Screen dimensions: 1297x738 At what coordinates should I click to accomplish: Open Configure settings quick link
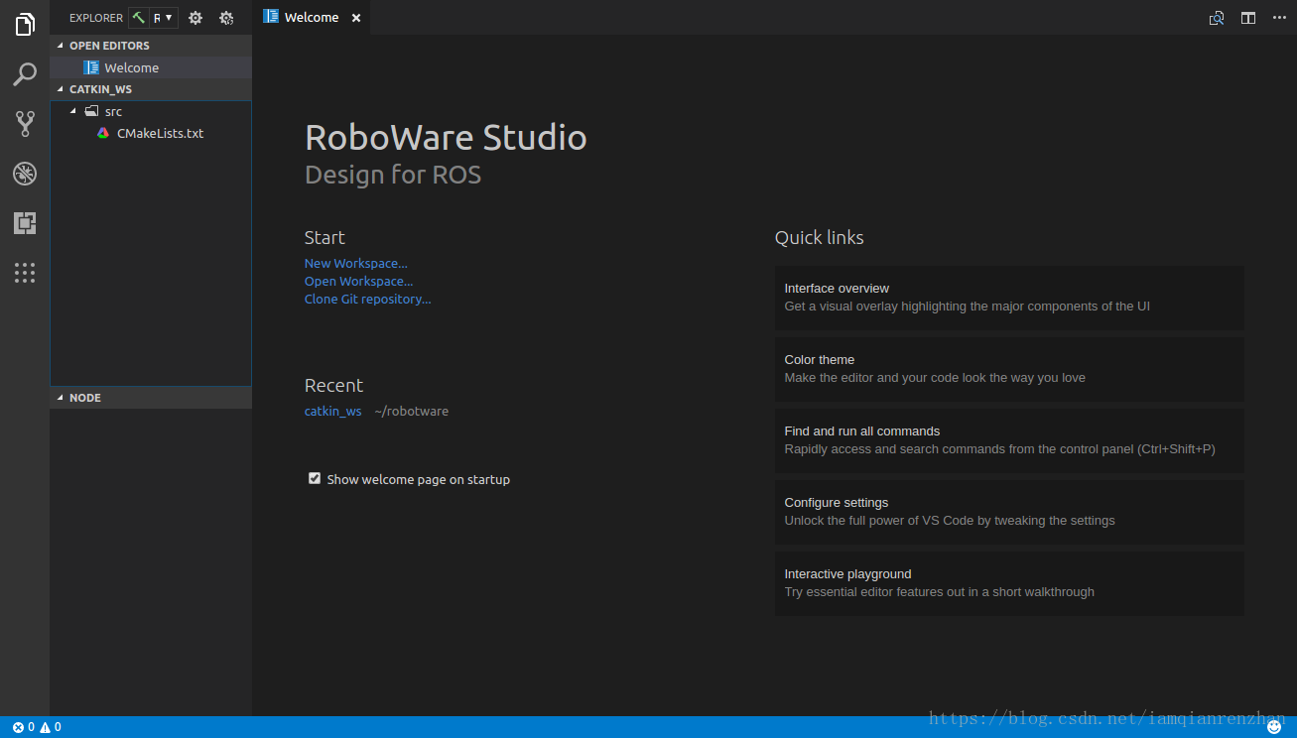(x=1009, y=512)
